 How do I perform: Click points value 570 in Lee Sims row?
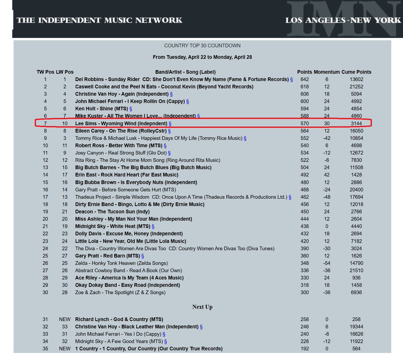(305, 124)
